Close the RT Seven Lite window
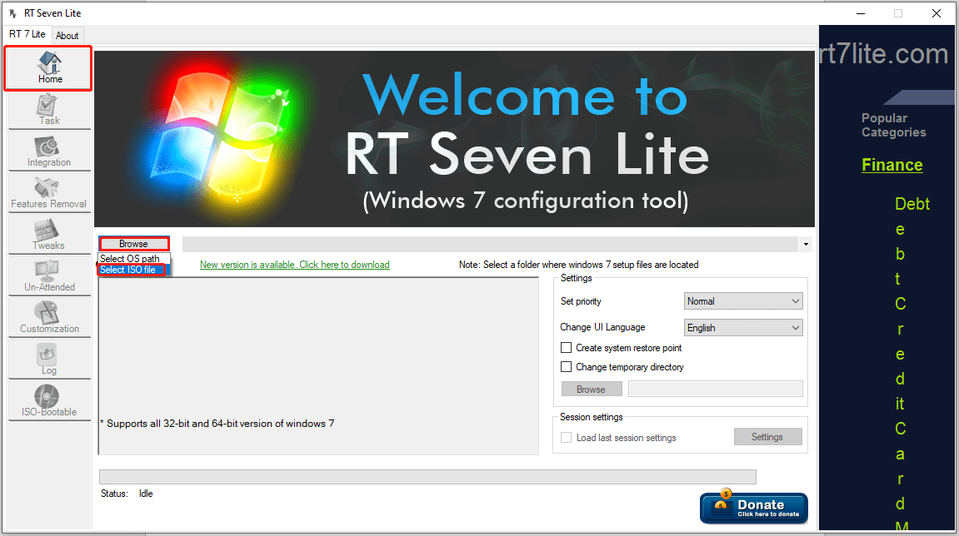This screenshot has height=536, width=959. (x=936, y=13)
